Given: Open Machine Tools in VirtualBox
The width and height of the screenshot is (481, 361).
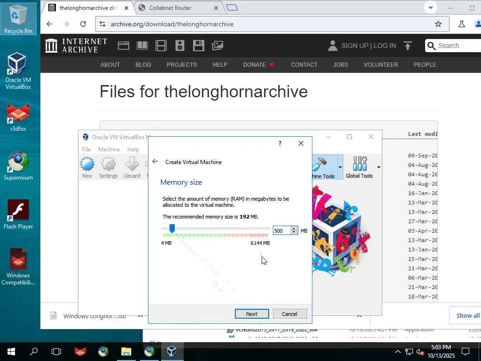Looking at the screenshot, I should click(x=325, y=167).
